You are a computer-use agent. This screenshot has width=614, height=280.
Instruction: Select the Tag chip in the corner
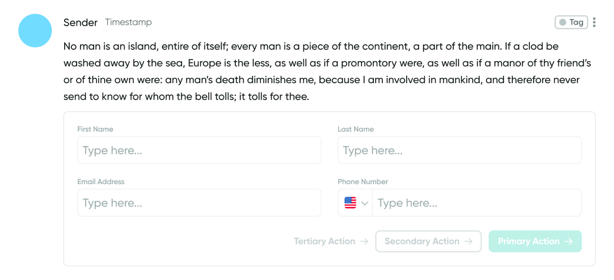tap(571, 22)
